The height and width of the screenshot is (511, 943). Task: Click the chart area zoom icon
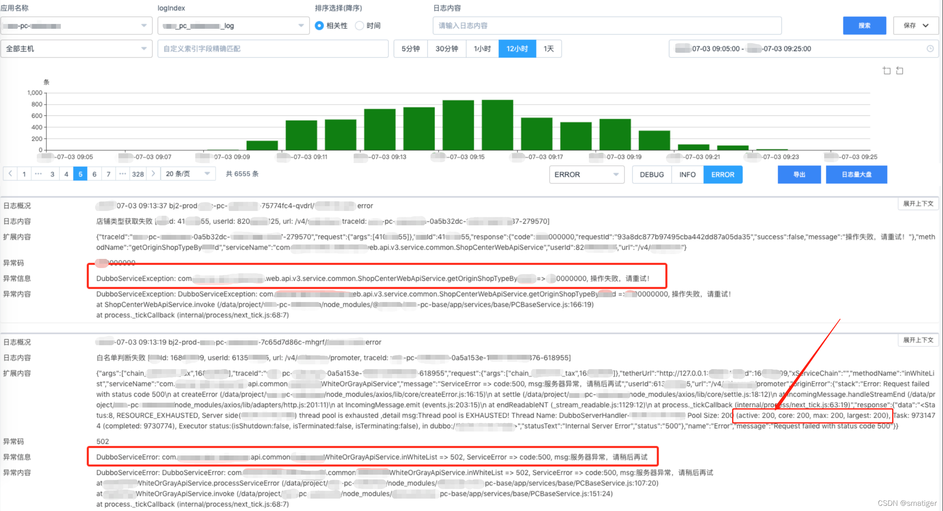point(887,71)
